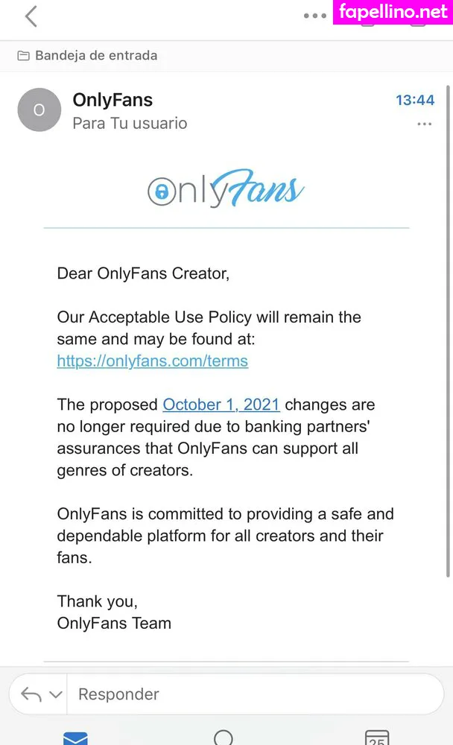The height and width of the screenshot is (745, 453).
Task: Tap the Responder reply field
Action: 253,694
